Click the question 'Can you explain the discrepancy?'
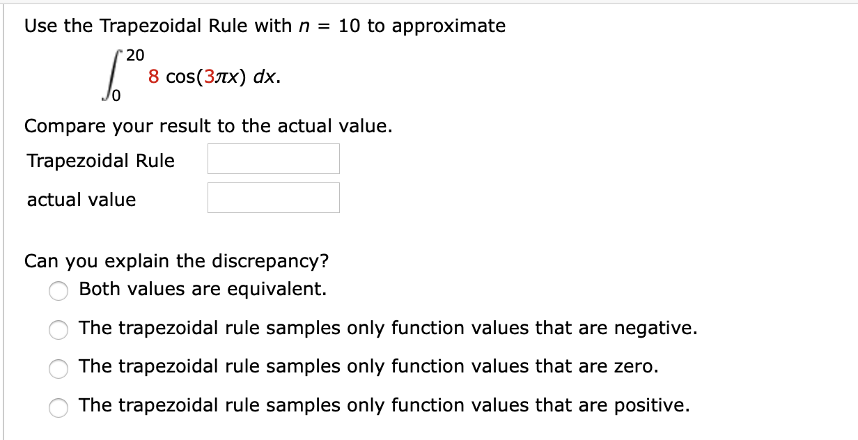This screenshot has width=858, height=440. [177, 261]
